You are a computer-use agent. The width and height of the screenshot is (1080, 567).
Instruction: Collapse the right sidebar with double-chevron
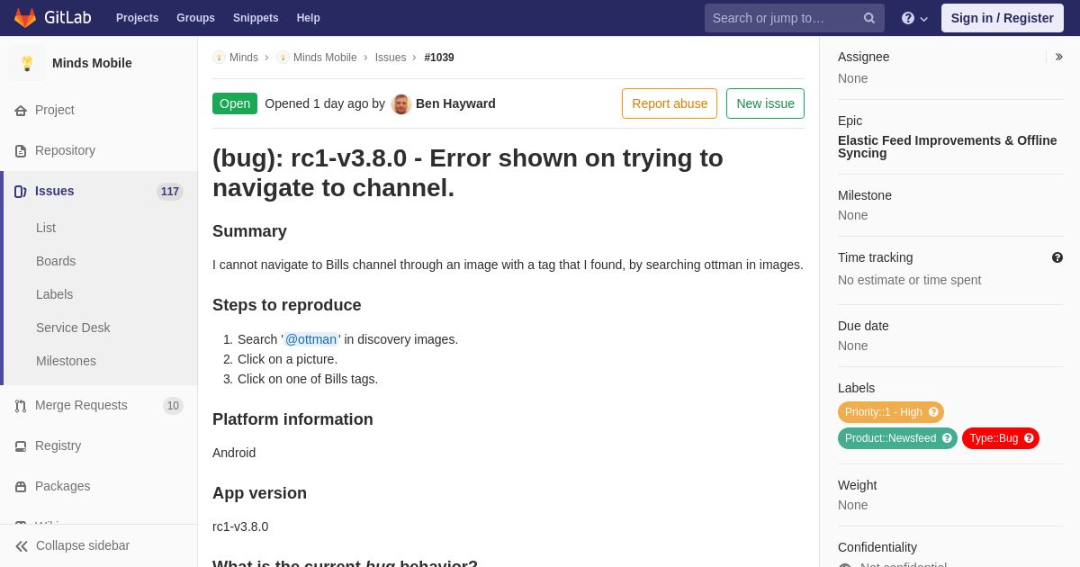click(1058, 57)
